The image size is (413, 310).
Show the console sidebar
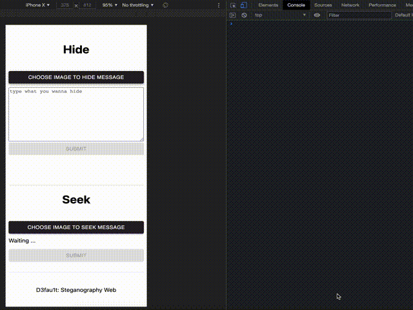point(233,15)
